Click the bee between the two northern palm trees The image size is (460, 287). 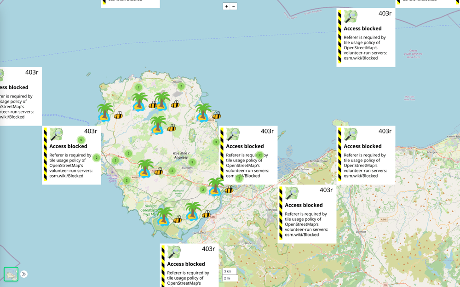153,104
